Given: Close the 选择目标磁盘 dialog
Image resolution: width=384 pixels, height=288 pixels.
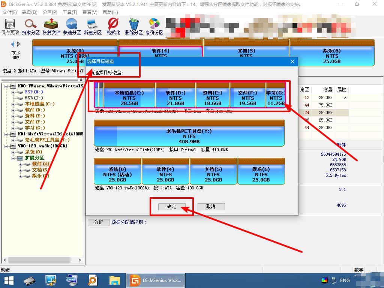Looking at the screenshot, I should coord(292,61).
